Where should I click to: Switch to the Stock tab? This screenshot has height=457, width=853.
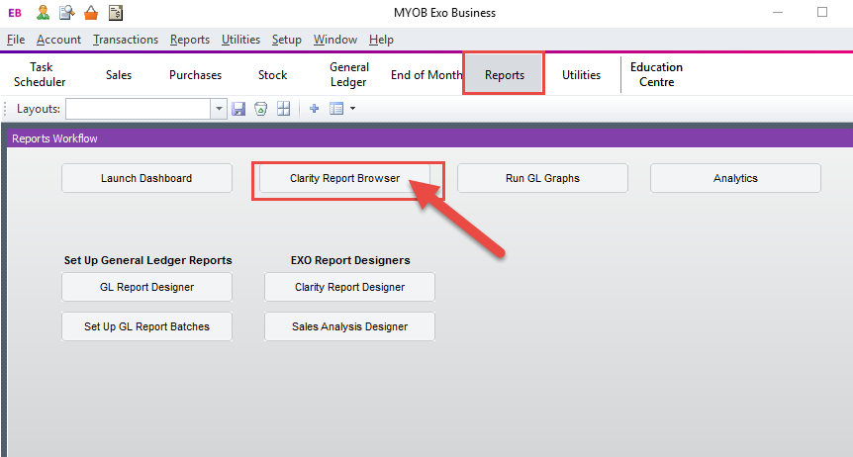click(272, 75)
